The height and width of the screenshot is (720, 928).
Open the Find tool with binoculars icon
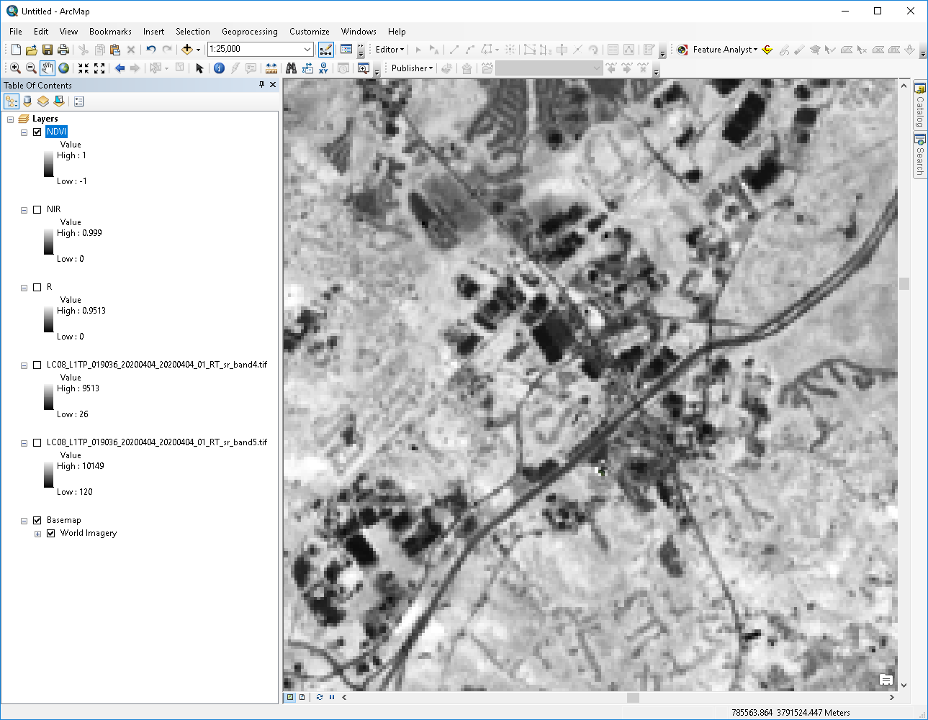click(290, 68)
